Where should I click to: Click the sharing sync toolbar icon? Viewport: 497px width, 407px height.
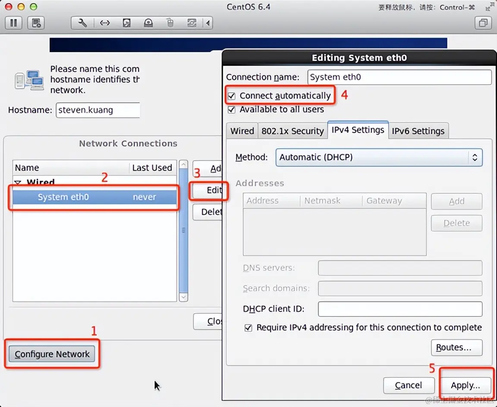(192, 23)
